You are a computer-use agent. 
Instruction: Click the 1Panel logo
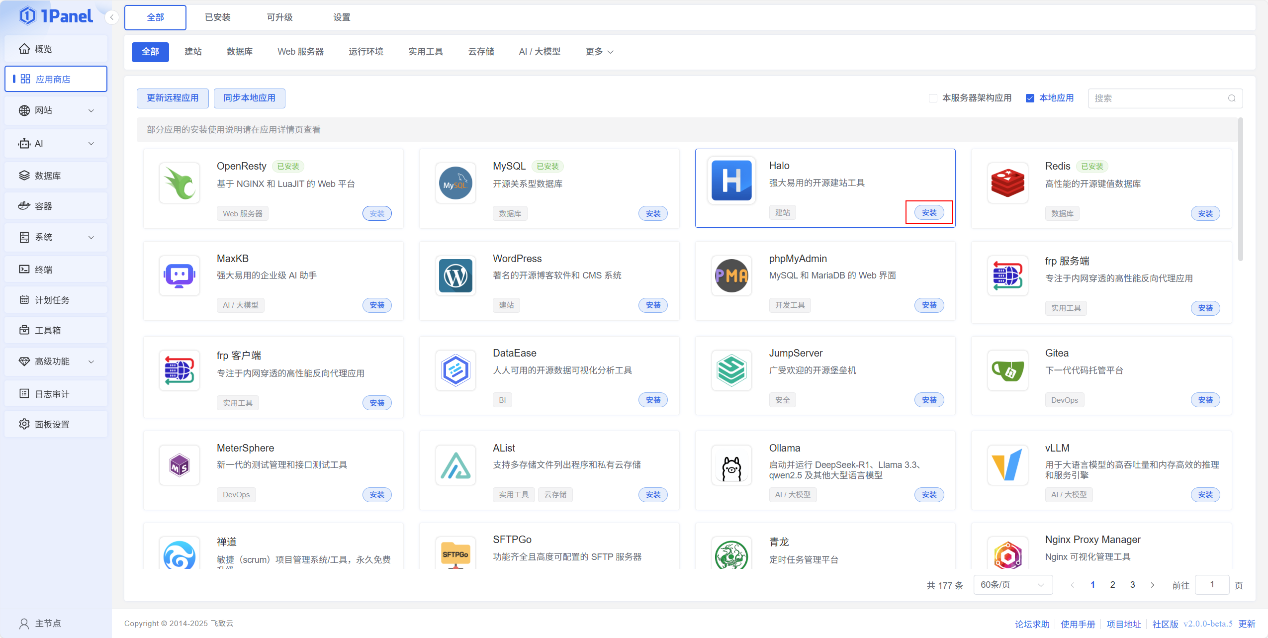56,16
